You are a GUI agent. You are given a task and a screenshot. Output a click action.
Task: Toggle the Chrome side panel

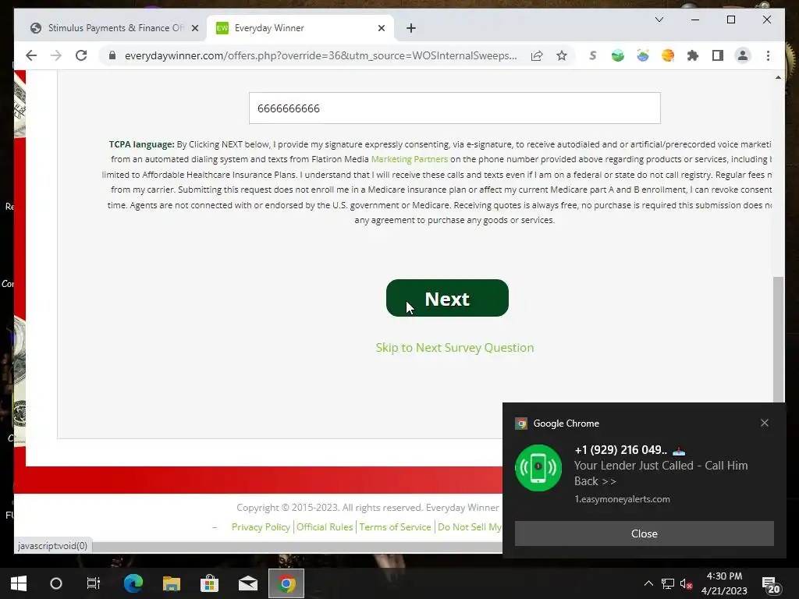click(x=718, y=55)
